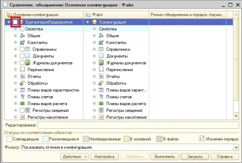Expand Общие in Основная конфигурация column
Viewport: 242px width, 163px height.
click(x=15, y=36)
